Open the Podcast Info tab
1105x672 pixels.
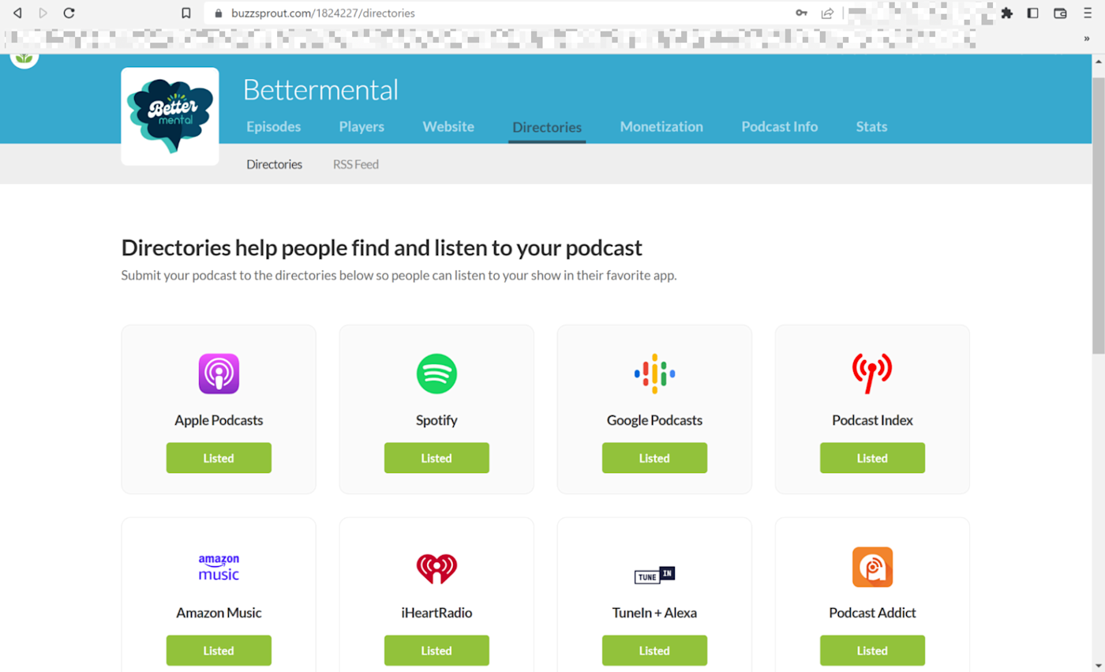(780, 126)
